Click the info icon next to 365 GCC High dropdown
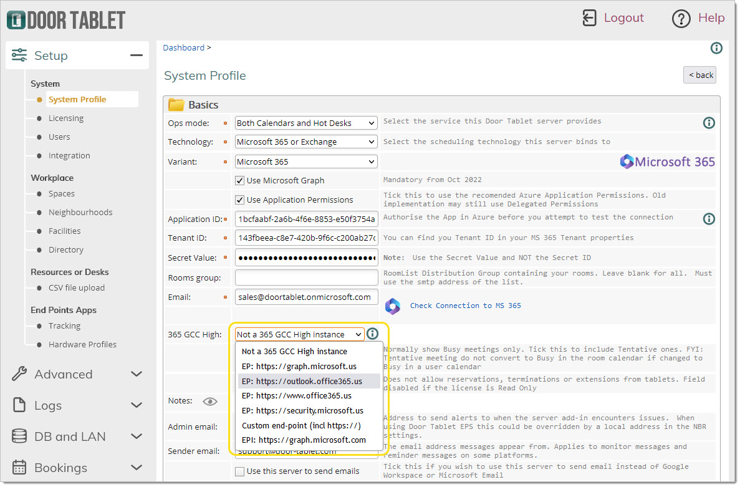The height and width of the screenshot is (487, 740). 372,334
